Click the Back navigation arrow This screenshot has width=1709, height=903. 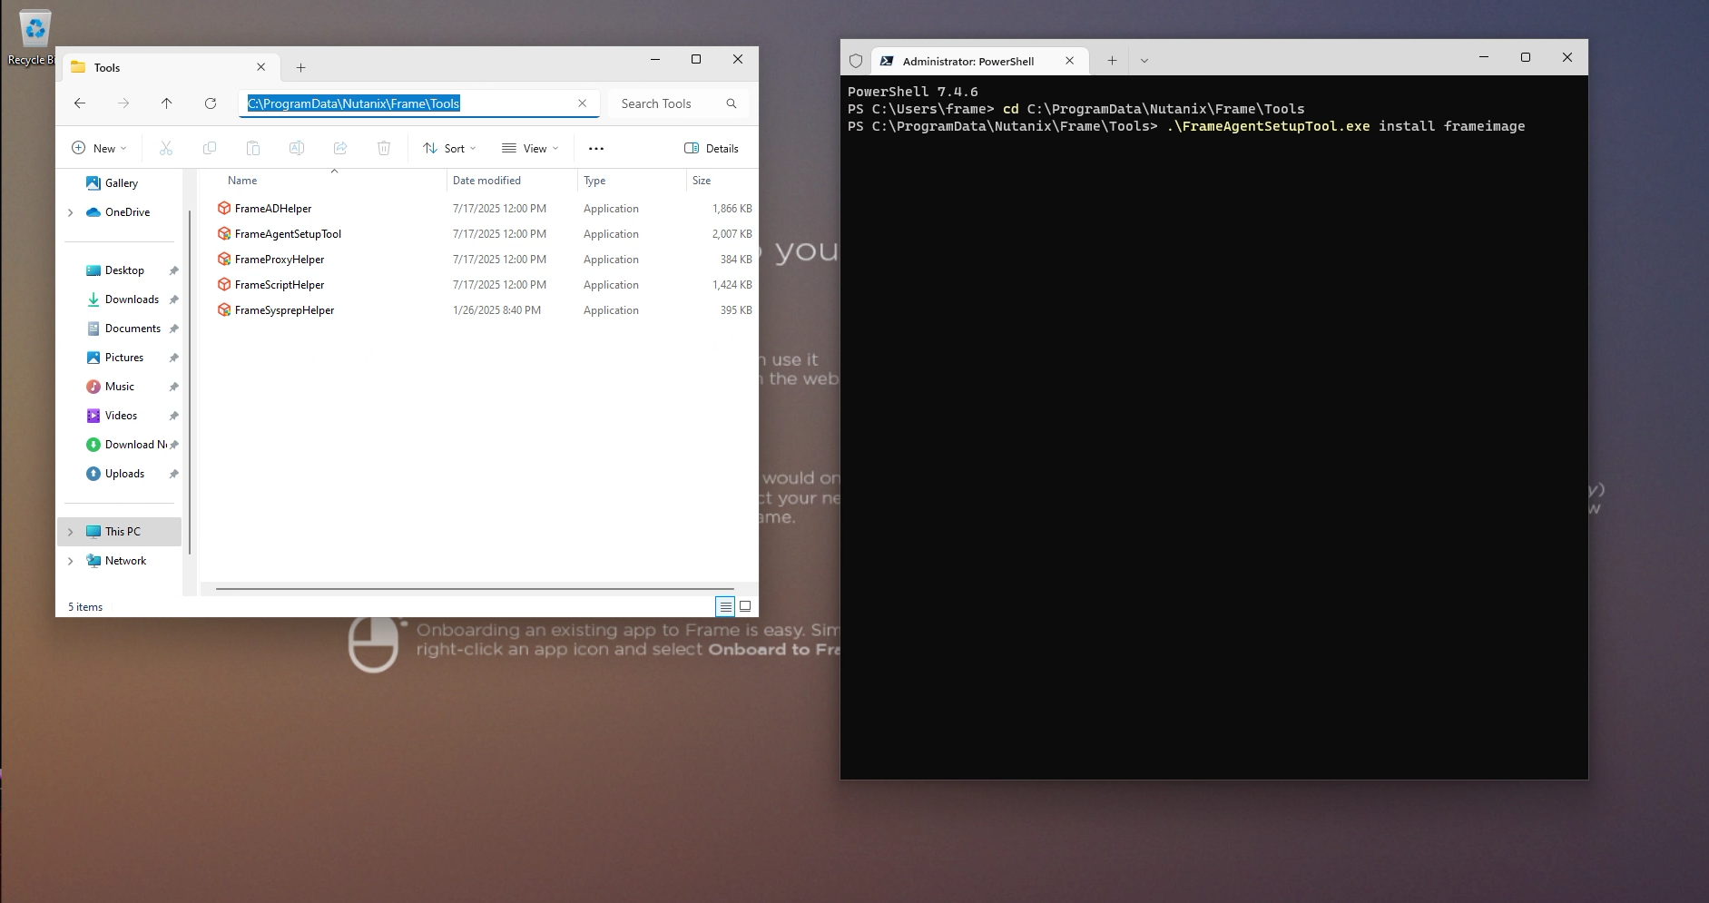point(80,103)
